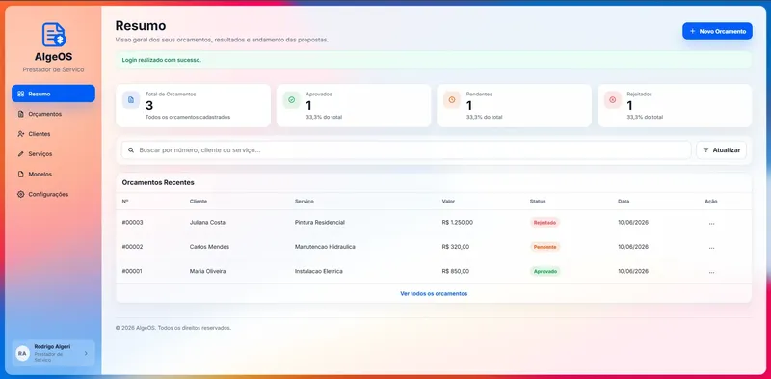
Task: Open Configurações in the sidebar
Action: 54,195
